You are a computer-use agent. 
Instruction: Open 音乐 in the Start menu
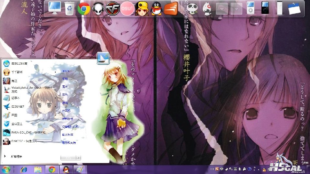tap(65, 95)
